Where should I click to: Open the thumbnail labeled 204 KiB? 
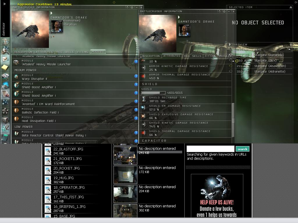[125, 194]
